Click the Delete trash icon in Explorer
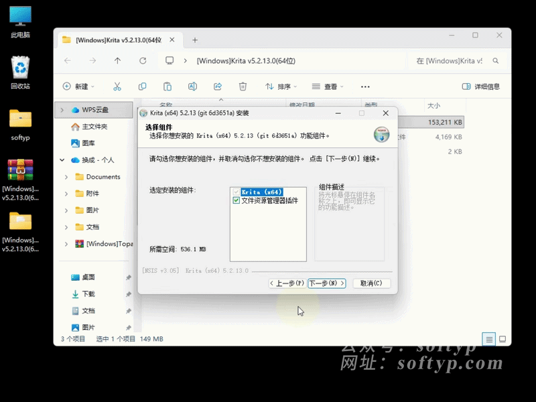The width and height of the screenshot is (536, 402). pyautogui.click(x=243, y=86)
